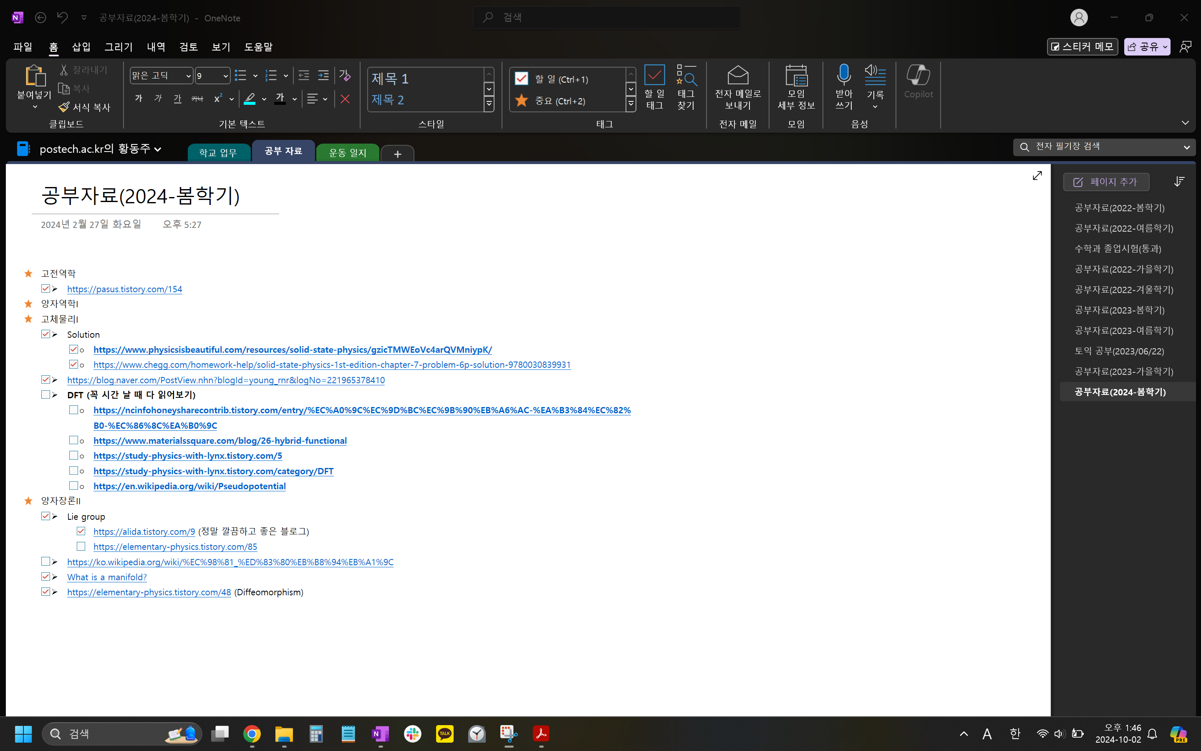
Task: Expand the notebook name dropdown
Action: pos(158,149)
